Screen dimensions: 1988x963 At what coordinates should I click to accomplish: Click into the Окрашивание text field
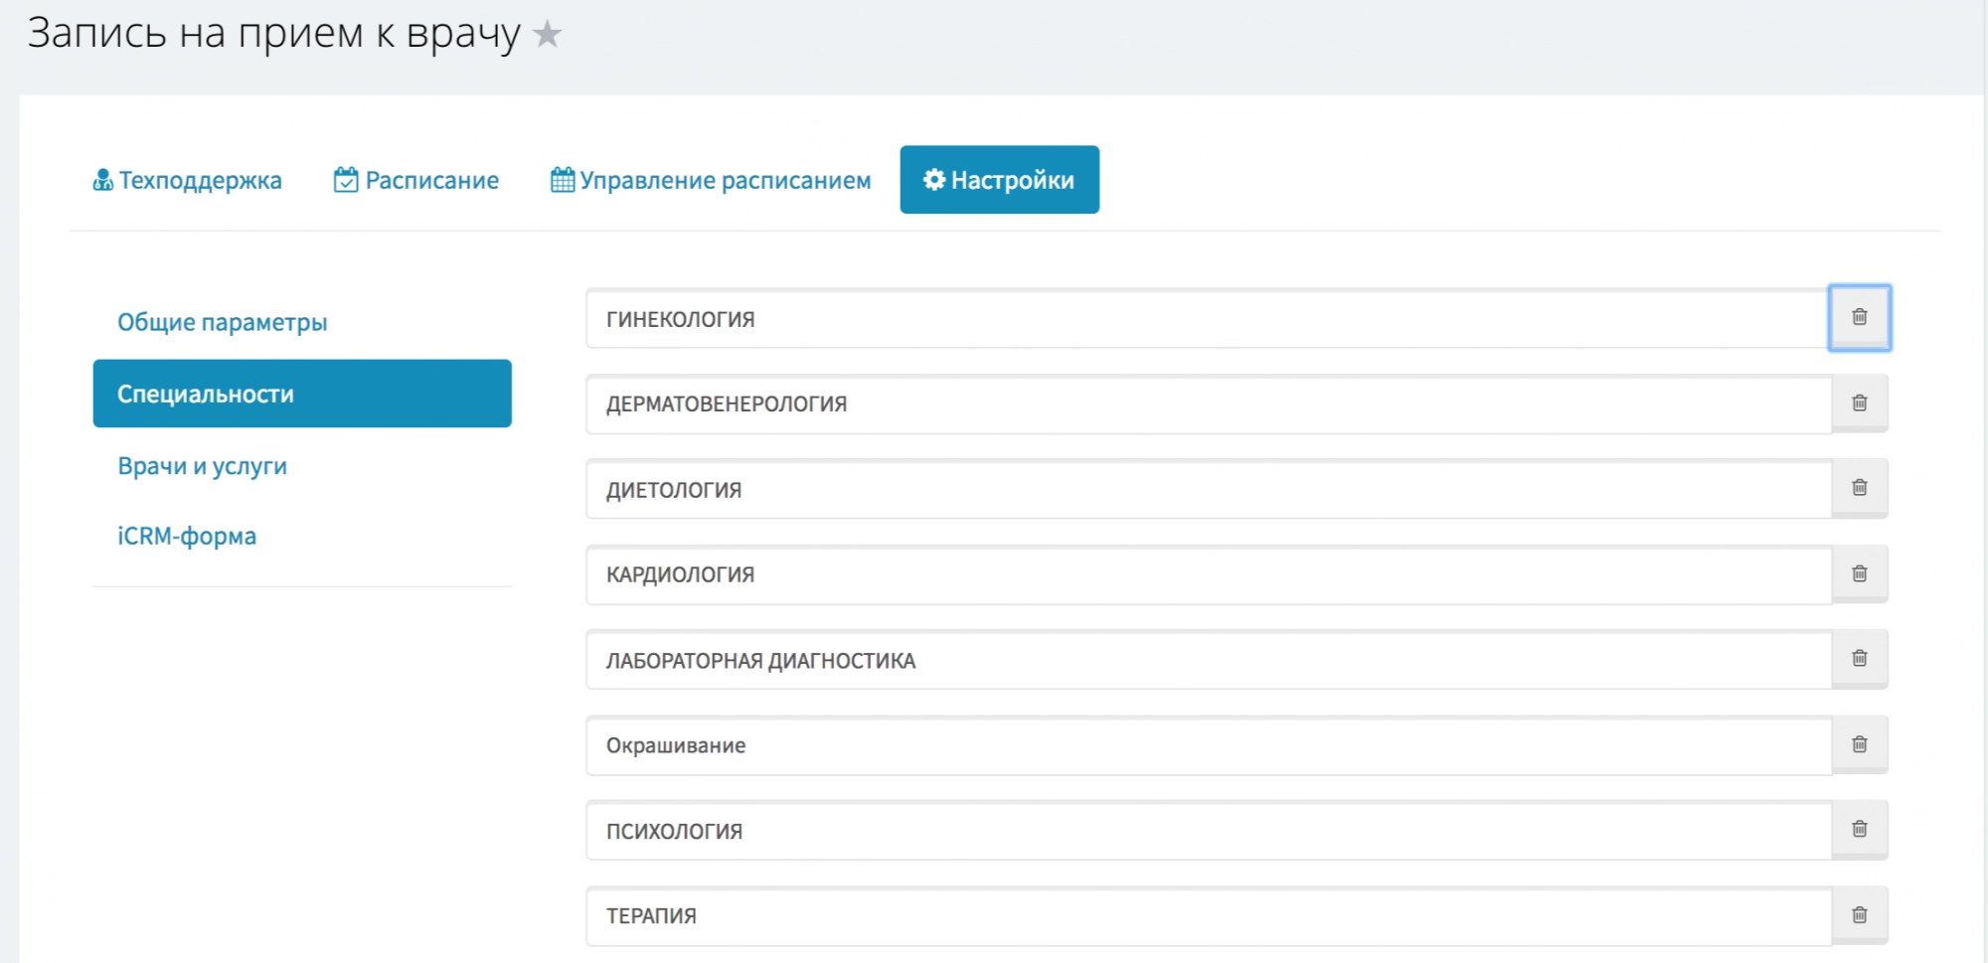tap(1207, 745)
